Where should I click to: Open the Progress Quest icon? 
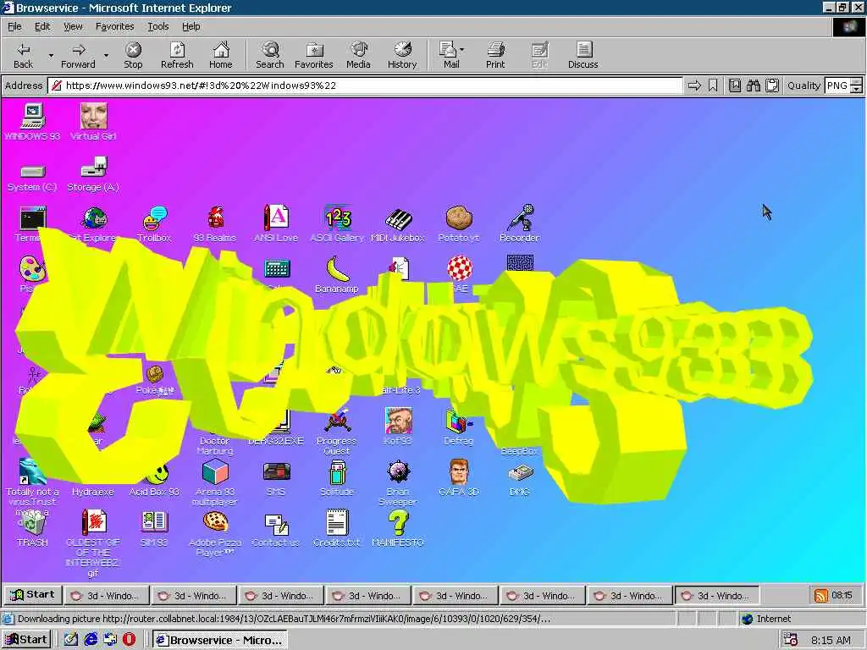click(337, 431)
